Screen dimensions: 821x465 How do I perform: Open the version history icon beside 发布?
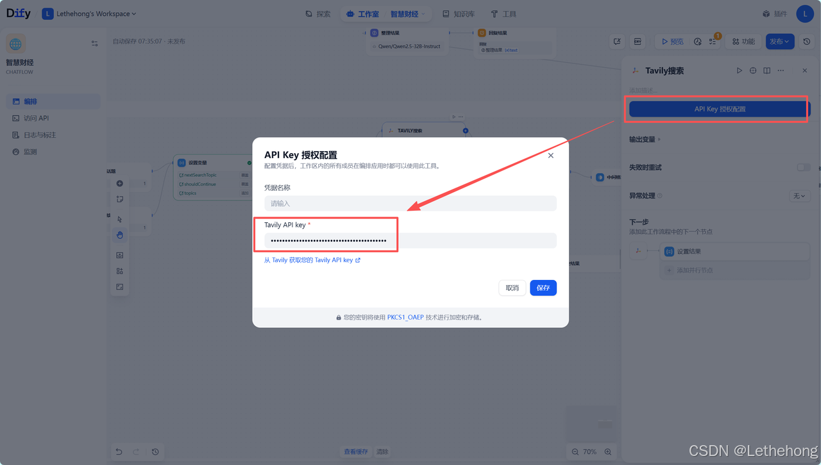click(x=807, y=42)
